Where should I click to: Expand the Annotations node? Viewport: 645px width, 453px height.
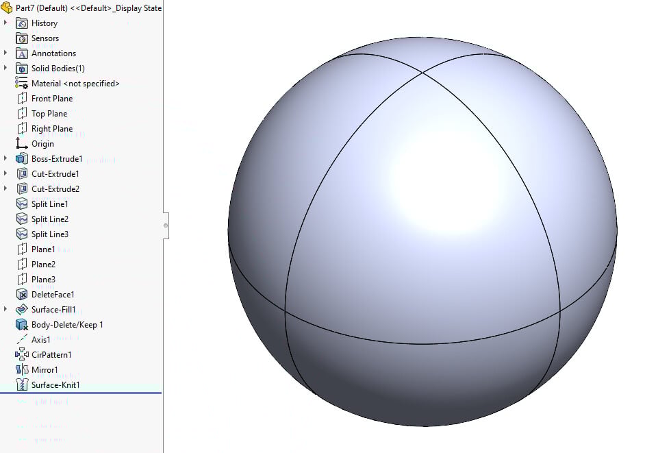pos(5,53)
